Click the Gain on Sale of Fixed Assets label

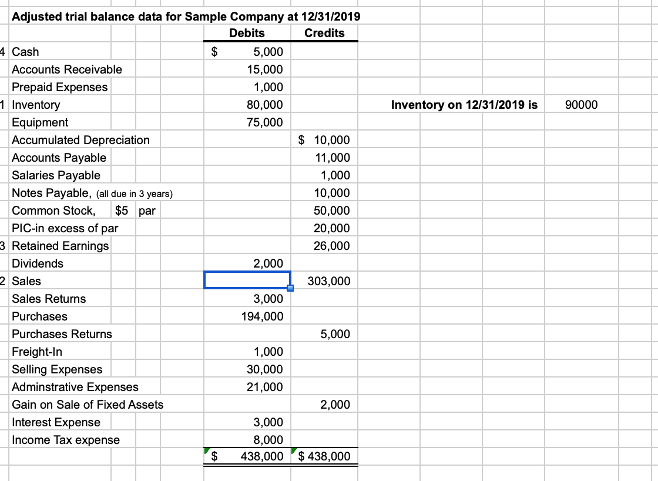87,405
